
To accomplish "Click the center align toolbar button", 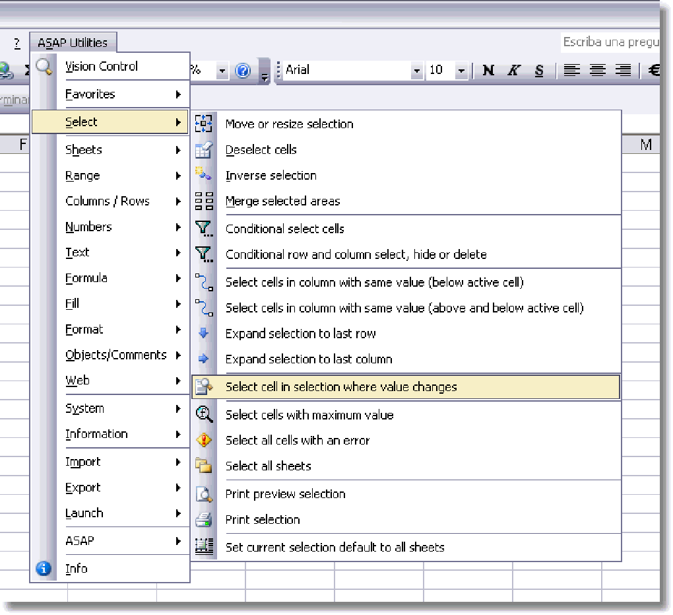I will [598, 70].
